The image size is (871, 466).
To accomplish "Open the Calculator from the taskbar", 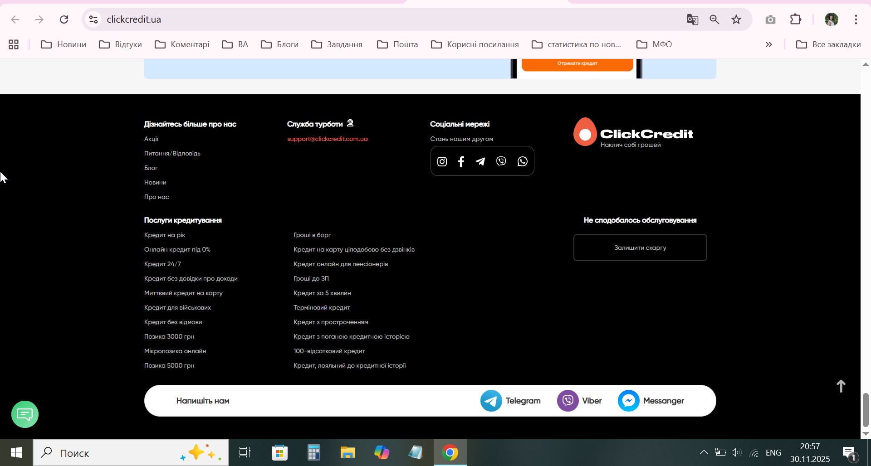I will (313, 452).
